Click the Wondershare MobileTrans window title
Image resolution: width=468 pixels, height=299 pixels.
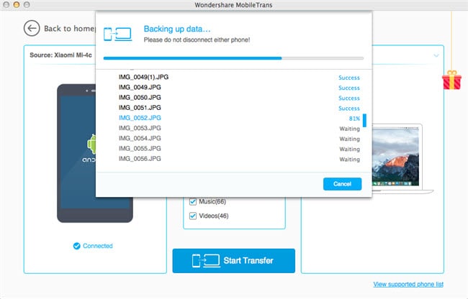[x=233, y=5]
